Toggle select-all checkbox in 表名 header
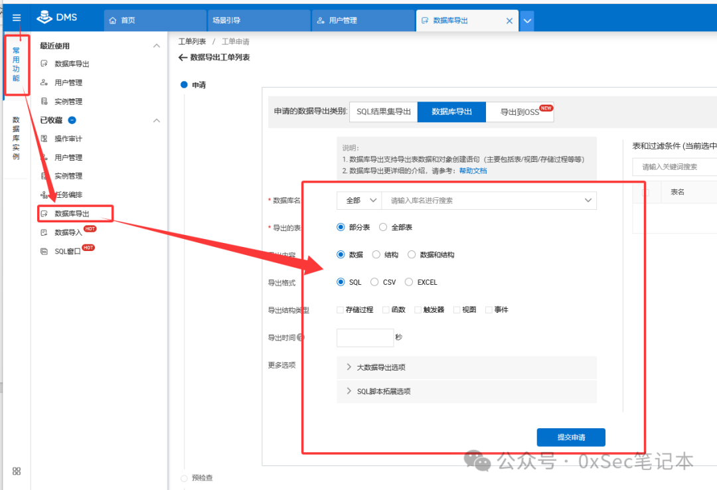The height and width of the screenshot is (490, 717). [x=646, y=192]
